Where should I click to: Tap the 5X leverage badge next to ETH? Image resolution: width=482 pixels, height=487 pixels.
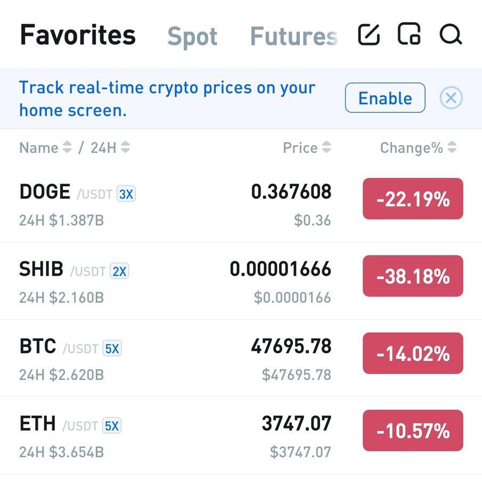112,426
